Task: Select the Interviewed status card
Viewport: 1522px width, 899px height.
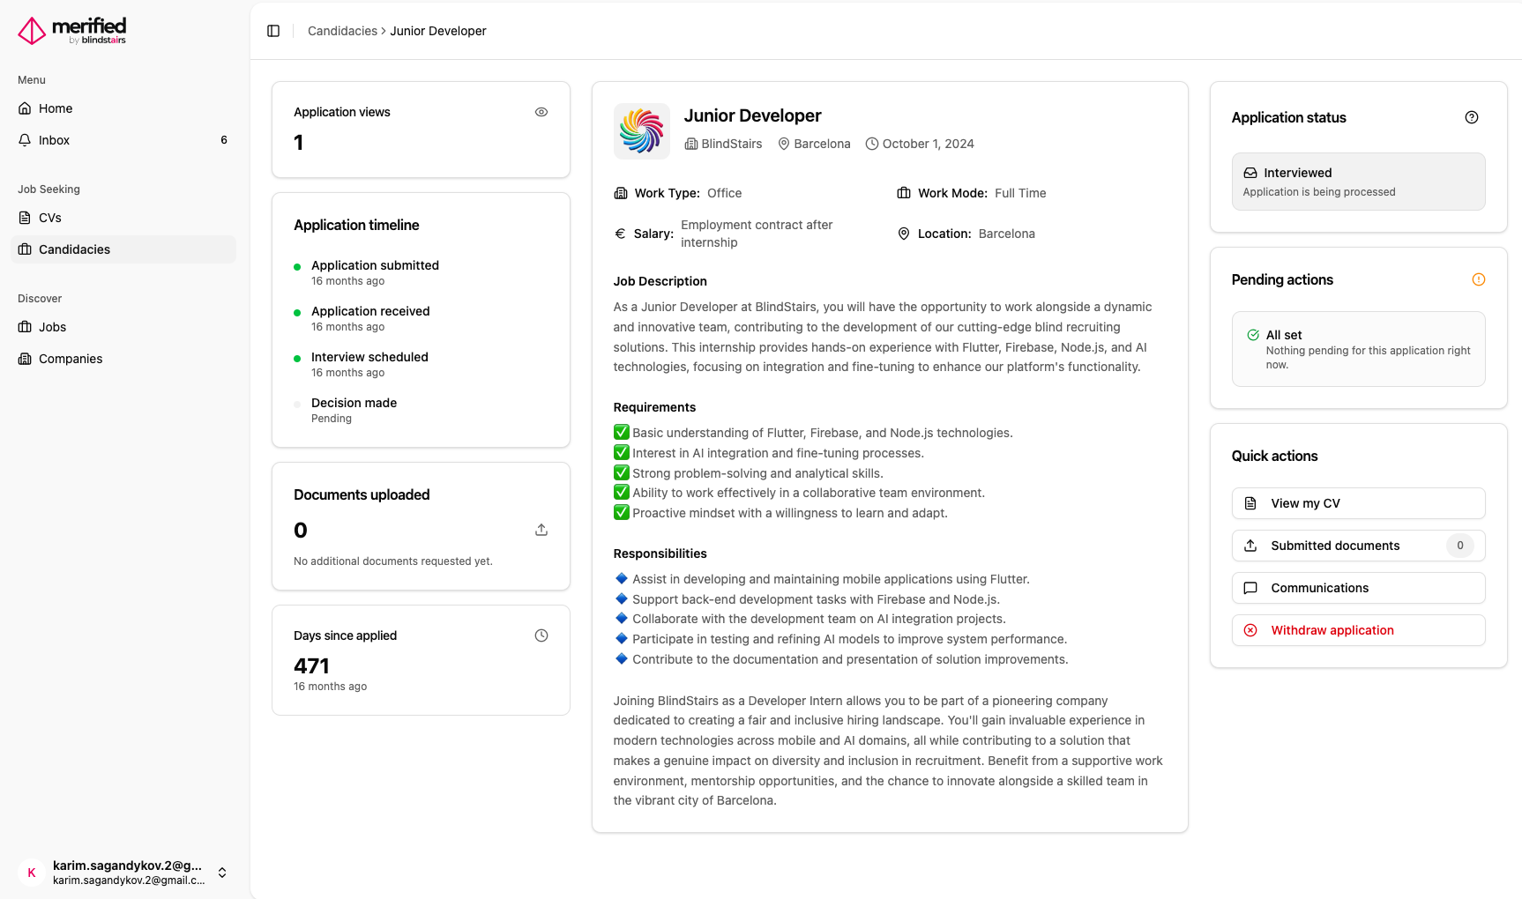Action: 1358,182
